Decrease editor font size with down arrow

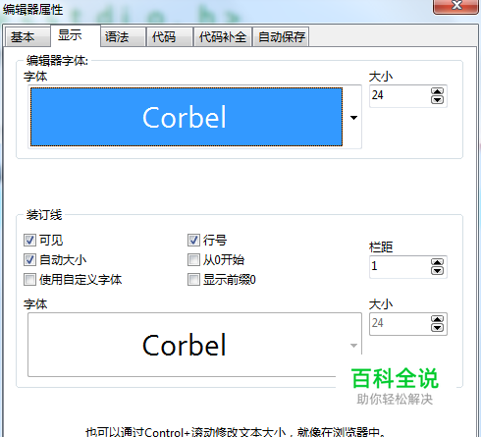pos(438,100)
